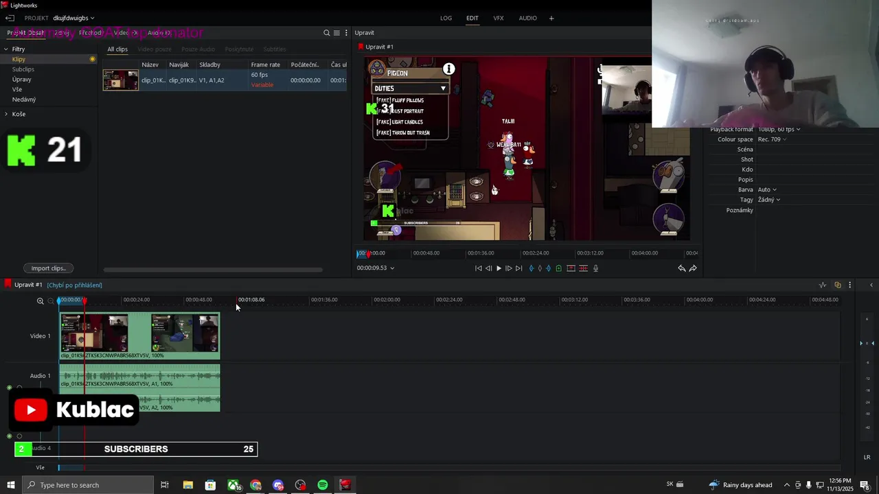Select the Subclips filter
The width and height of the screenshot is (879, 494).
coord(23,69)
